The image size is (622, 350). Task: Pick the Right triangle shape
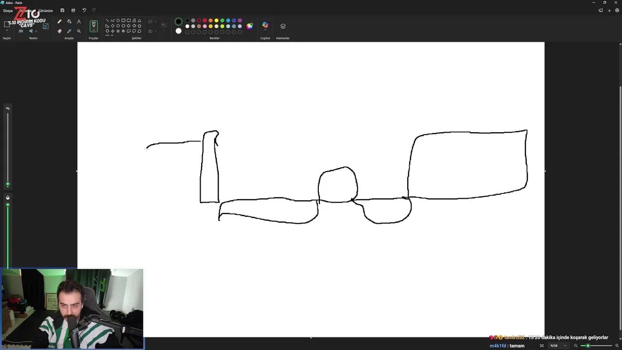click(x=107, y=26)
